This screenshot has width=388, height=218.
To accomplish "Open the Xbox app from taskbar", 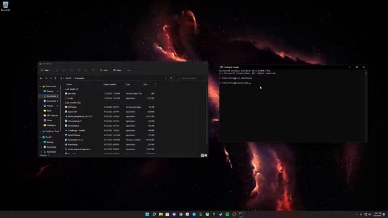I will click(x=207, y=214).
